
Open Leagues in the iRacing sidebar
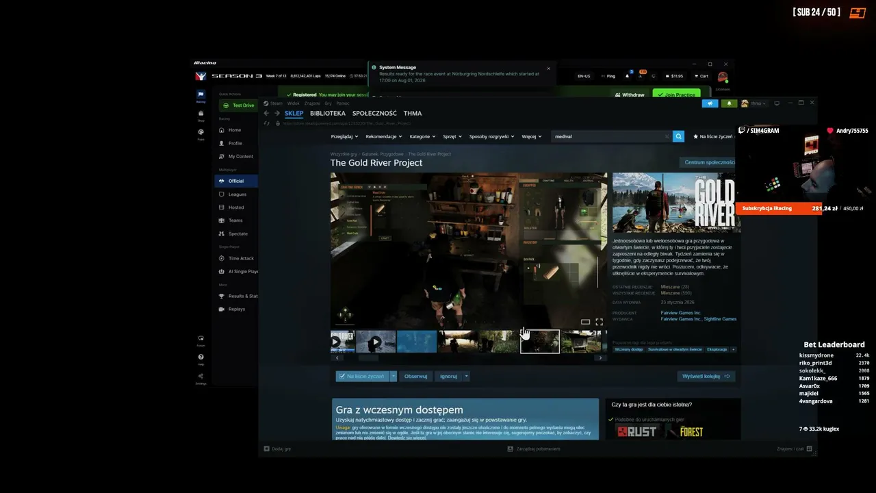[236, 194]
